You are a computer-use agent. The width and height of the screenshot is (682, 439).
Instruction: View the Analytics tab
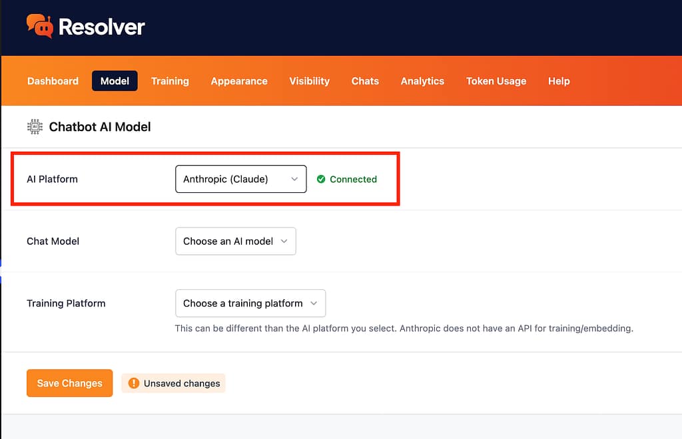pos(422,80)
